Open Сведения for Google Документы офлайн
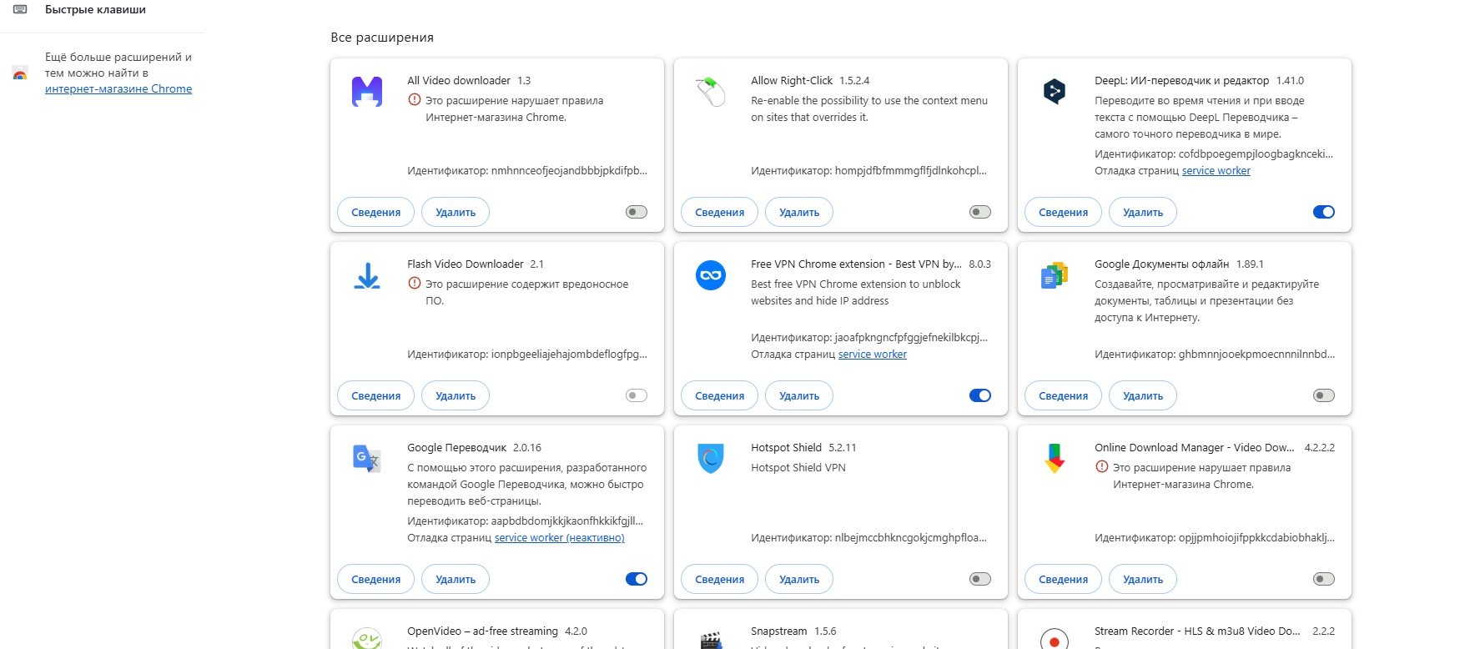 [1064, 395]
